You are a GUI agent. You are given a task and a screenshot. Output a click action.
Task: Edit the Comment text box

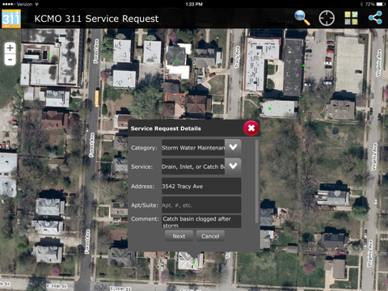tap(201, 221)
